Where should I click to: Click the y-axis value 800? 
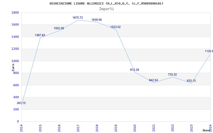point(16,73)
